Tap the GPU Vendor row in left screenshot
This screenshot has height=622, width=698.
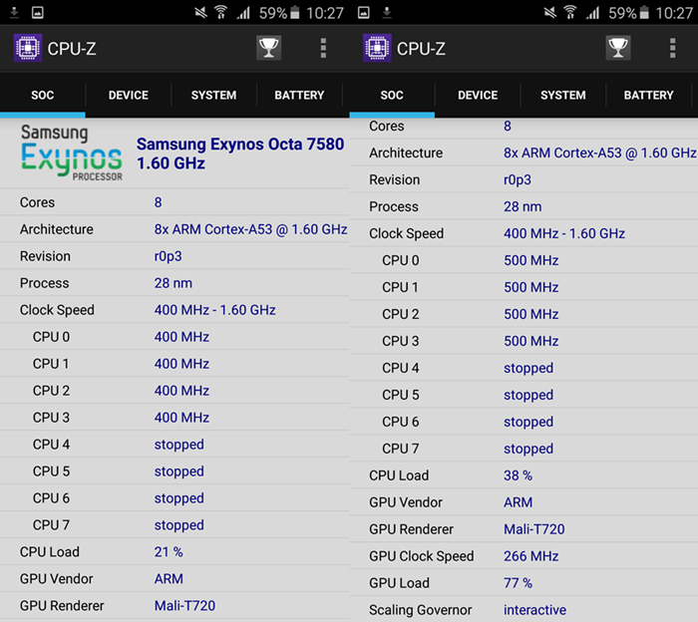(174, 579)
